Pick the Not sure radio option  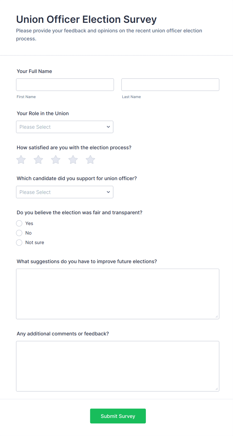tap(19, 243)
